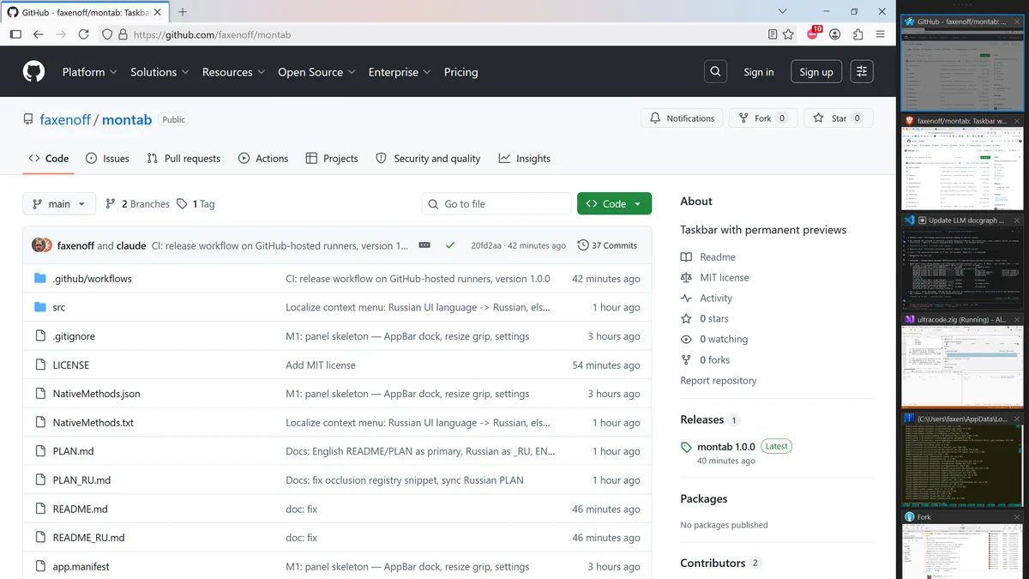Switch to the Pull requests tab
This screenshot has width=1029, height=579.
[x=184, y=159]
